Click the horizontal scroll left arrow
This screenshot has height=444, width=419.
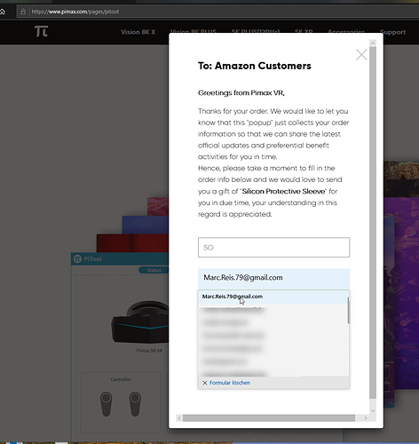pyautogui.click(x=179, y=418)
